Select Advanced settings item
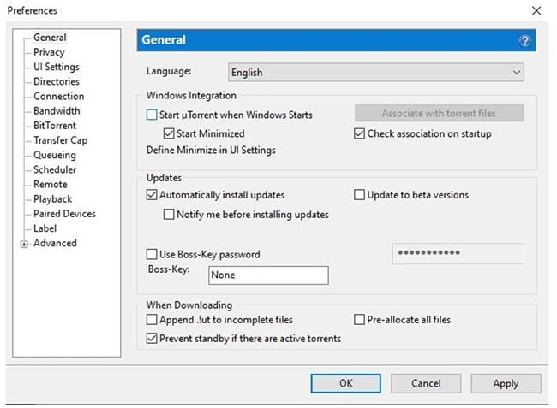 tap(55, 243)
